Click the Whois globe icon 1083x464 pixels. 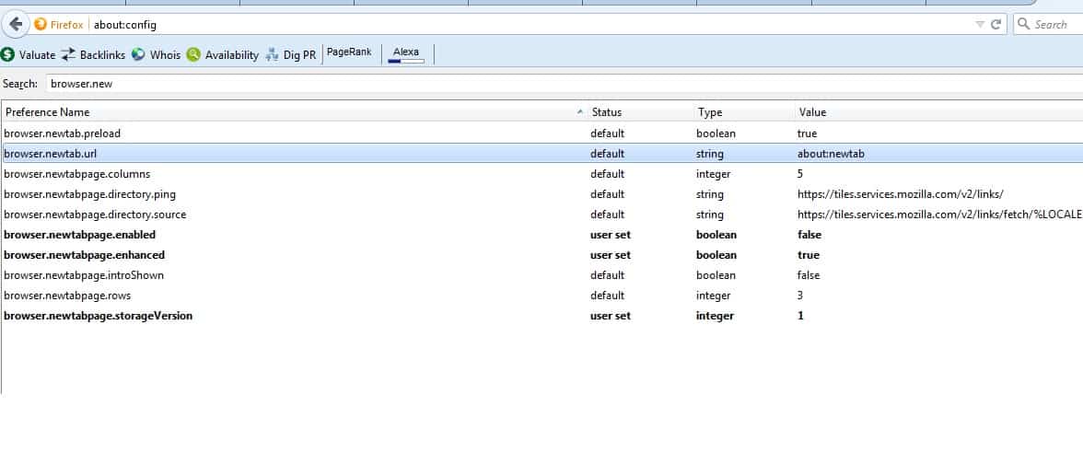(138, 55)
